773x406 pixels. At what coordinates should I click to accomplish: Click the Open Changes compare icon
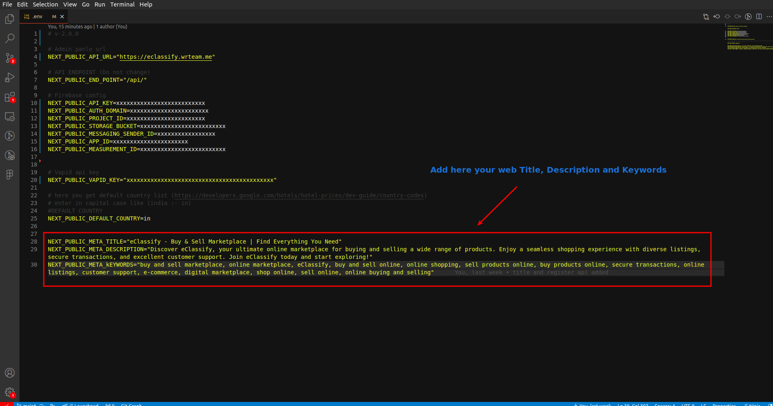click(706, 17)
